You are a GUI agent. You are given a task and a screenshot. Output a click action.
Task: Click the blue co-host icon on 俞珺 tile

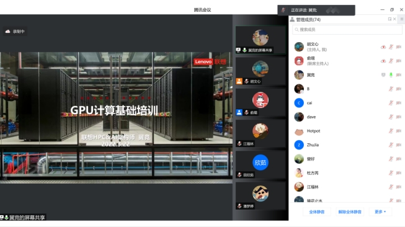(x=239, y=112)
